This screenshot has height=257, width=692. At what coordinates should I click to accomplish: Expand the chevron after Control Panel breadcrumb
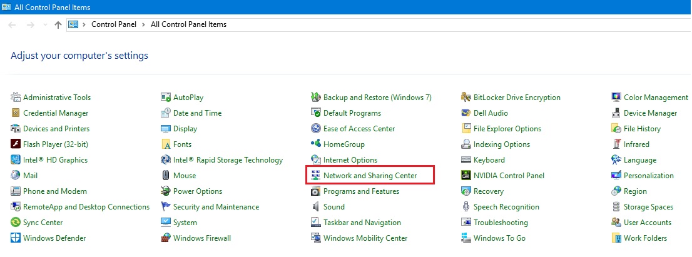tap(145, 24)
